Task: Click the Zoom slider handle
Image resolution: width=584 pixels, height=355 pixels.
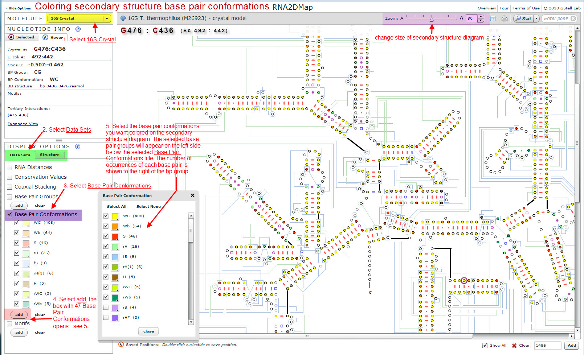Action: pos(431,19)
